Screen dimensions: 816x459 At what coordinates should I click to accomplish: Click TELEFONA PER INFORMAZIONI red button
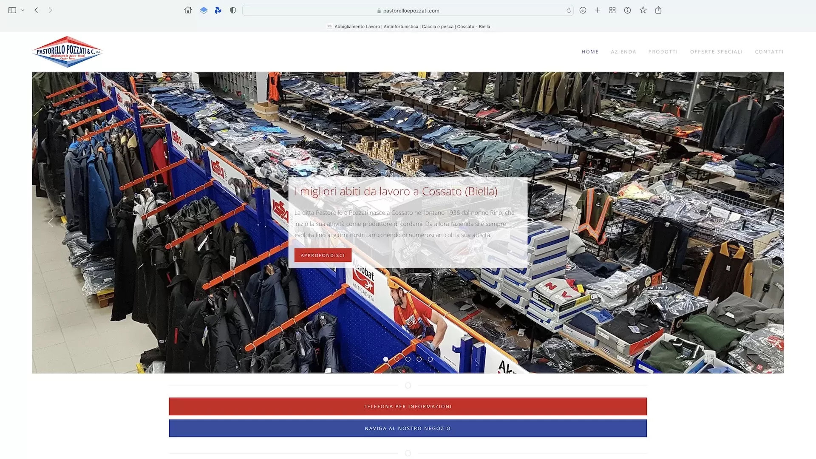(408, 406)
